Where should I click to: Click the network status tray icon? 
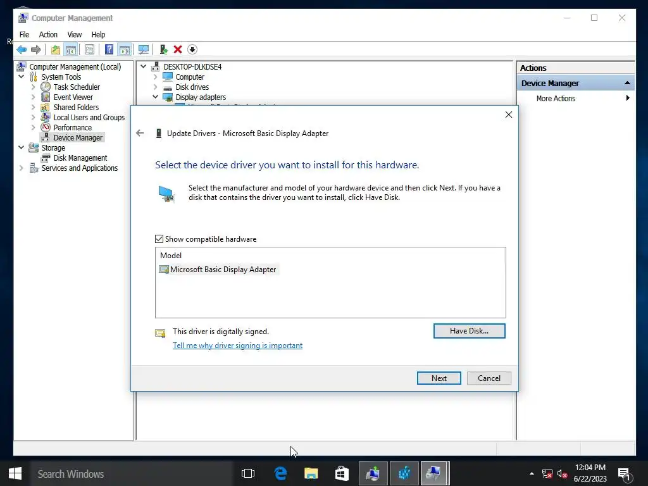(x=547, y=473)
